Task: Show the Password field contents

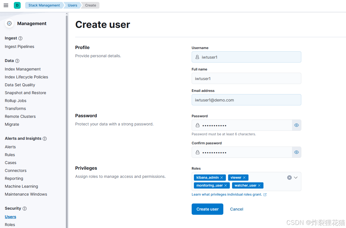Action: click(297, 125)
